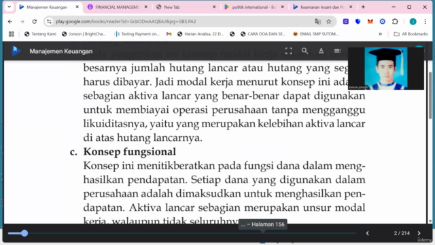Click the 2 / 214 page counter
This screenshot has height=245, width=435.
pos(402,233)
